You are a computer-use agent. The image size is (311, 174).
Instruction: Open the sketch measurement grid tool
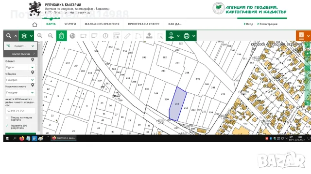tap(116, 36)
